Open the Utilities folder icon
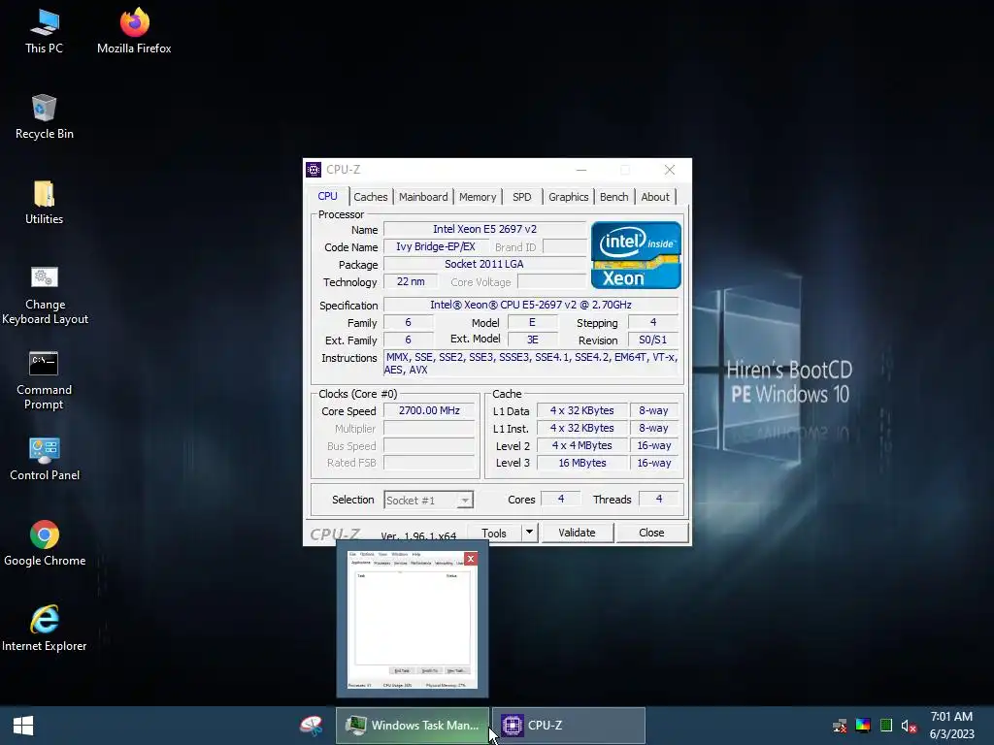This screenshot has width=994, height=745. point(44,202)
